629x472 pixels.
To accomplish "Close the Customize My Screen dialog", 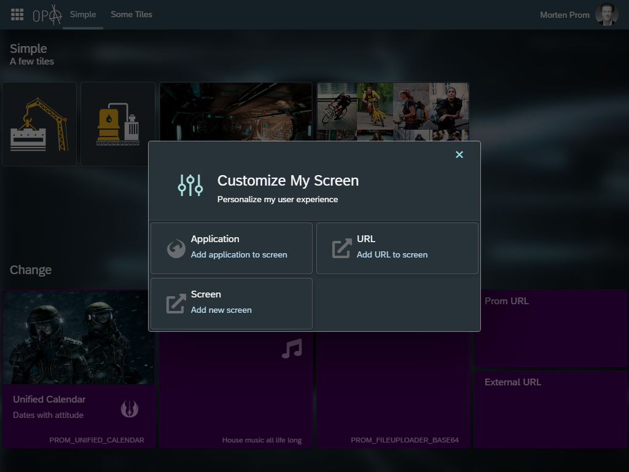I will (x=459, y=155).
